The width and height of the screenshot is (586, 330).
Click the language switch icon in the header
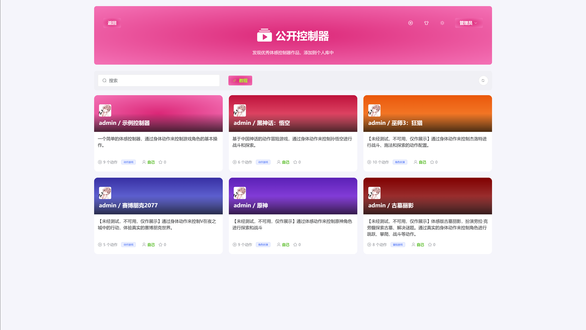[x=410, y=23]
